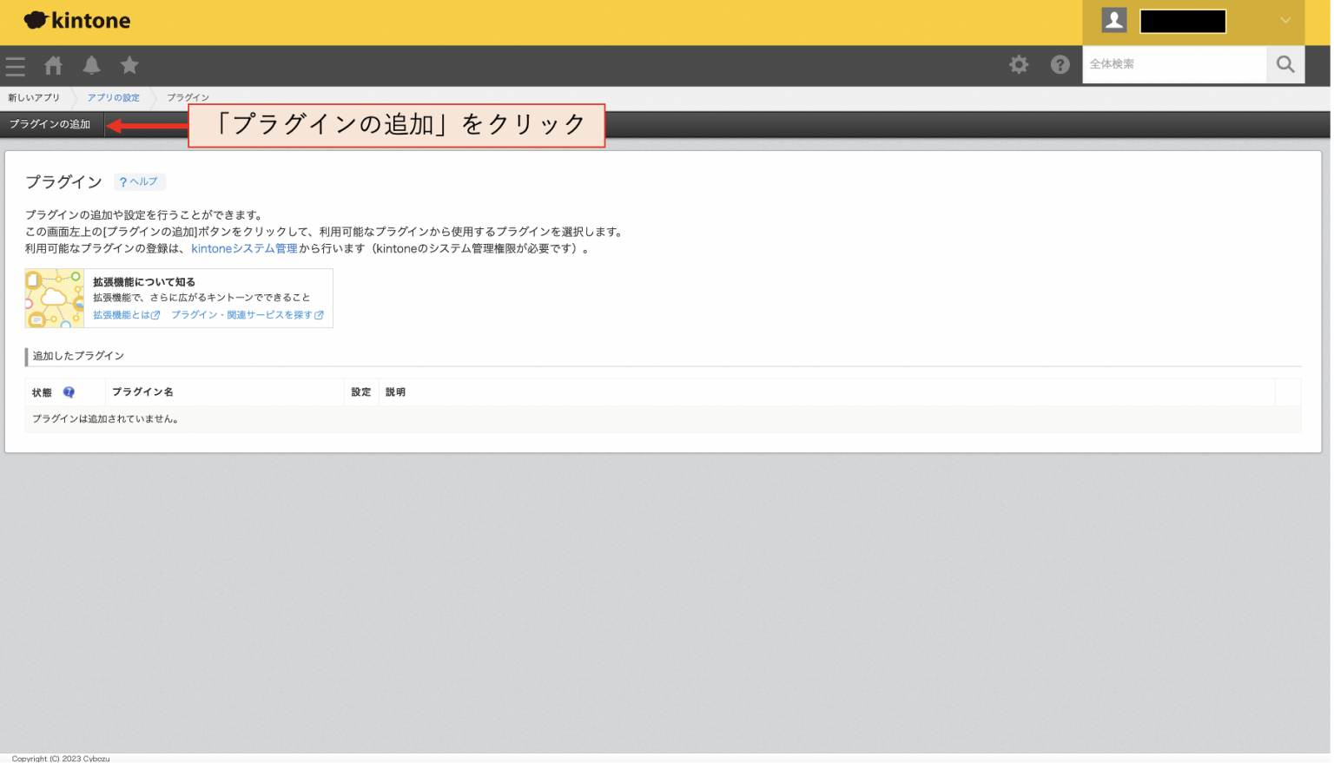Click the help question mark icon

click(x=1060, y=64)
